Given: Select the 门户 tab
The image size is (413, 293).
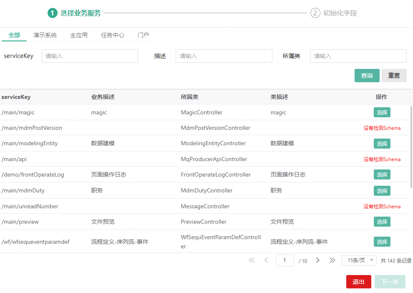Looking at the screenshot, I should 143,35.
